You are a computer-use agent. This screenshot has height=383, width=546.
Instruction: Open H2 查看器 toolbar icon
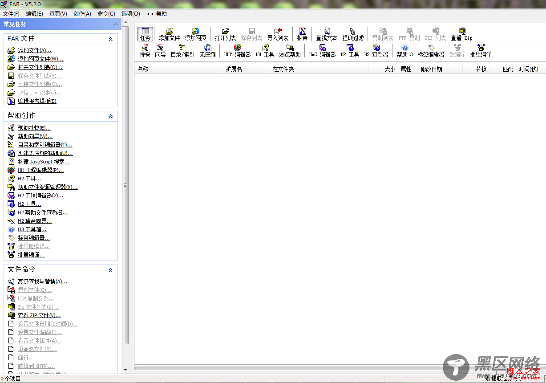point(376,51)
